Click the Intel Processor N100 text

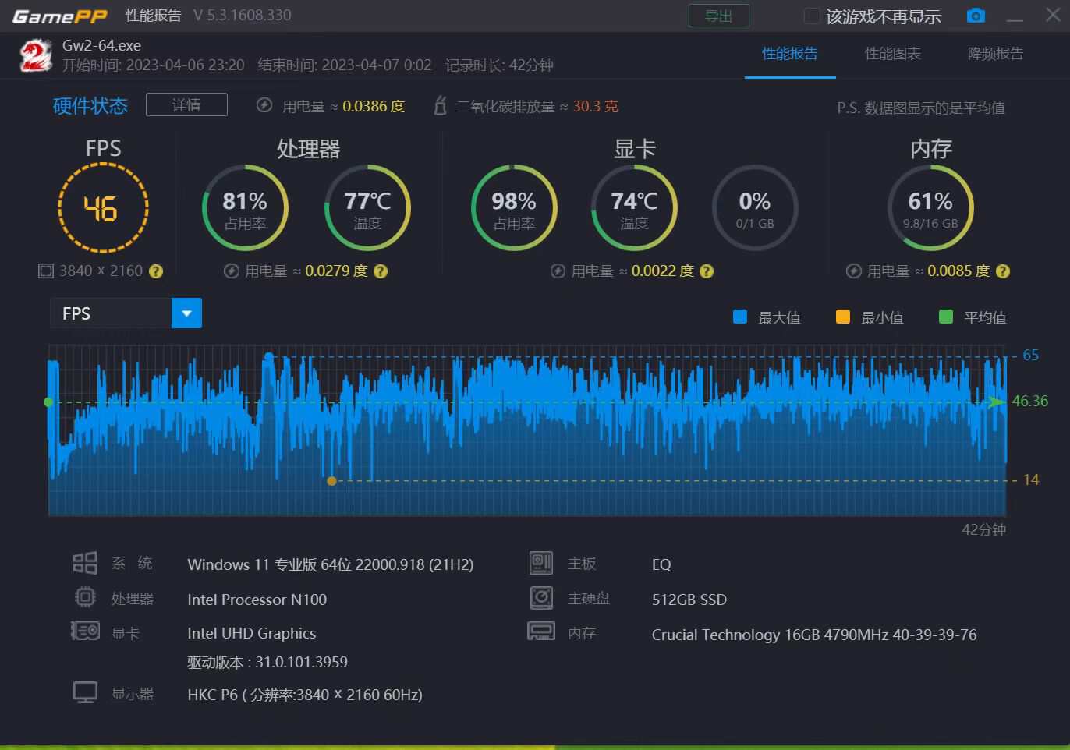[x=257, y=600]
